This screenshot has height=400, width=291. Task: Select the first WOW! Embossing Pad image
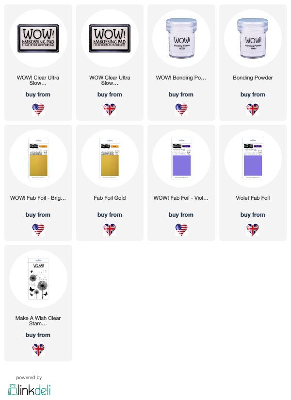[x=38, y=38]
